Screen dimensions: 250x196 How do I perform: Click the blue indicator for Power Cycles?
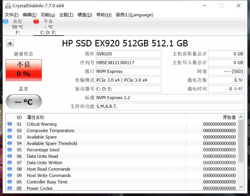coord(10,188)
